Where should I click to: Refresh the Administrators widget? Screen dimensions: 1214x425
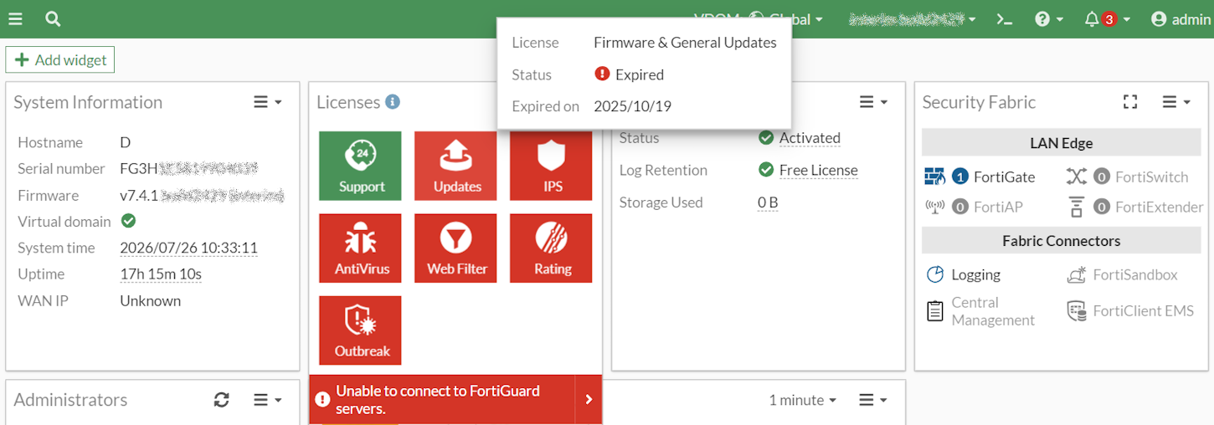click(x=221, y=400)
